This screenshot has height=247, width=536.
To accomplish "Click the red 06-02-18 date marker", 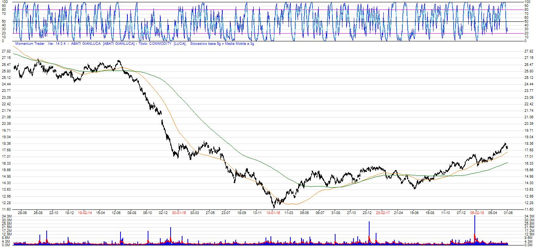I will click(477, 212).
